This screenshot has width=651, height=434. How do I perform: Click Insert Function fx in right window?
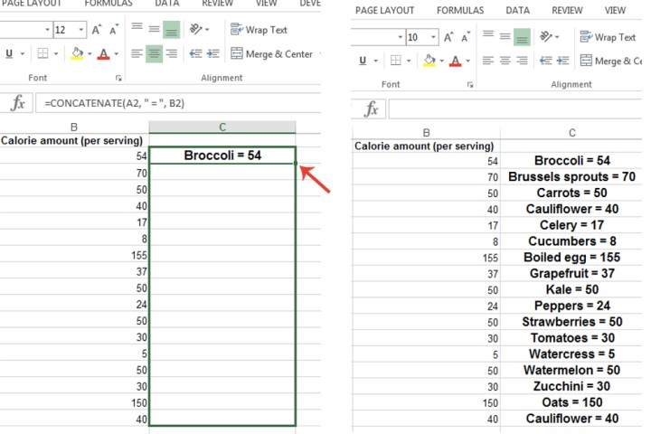pos(371,108)
